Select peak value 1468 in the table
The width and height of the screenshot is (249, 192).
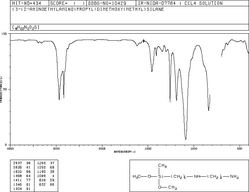click(x=17, y=176)
